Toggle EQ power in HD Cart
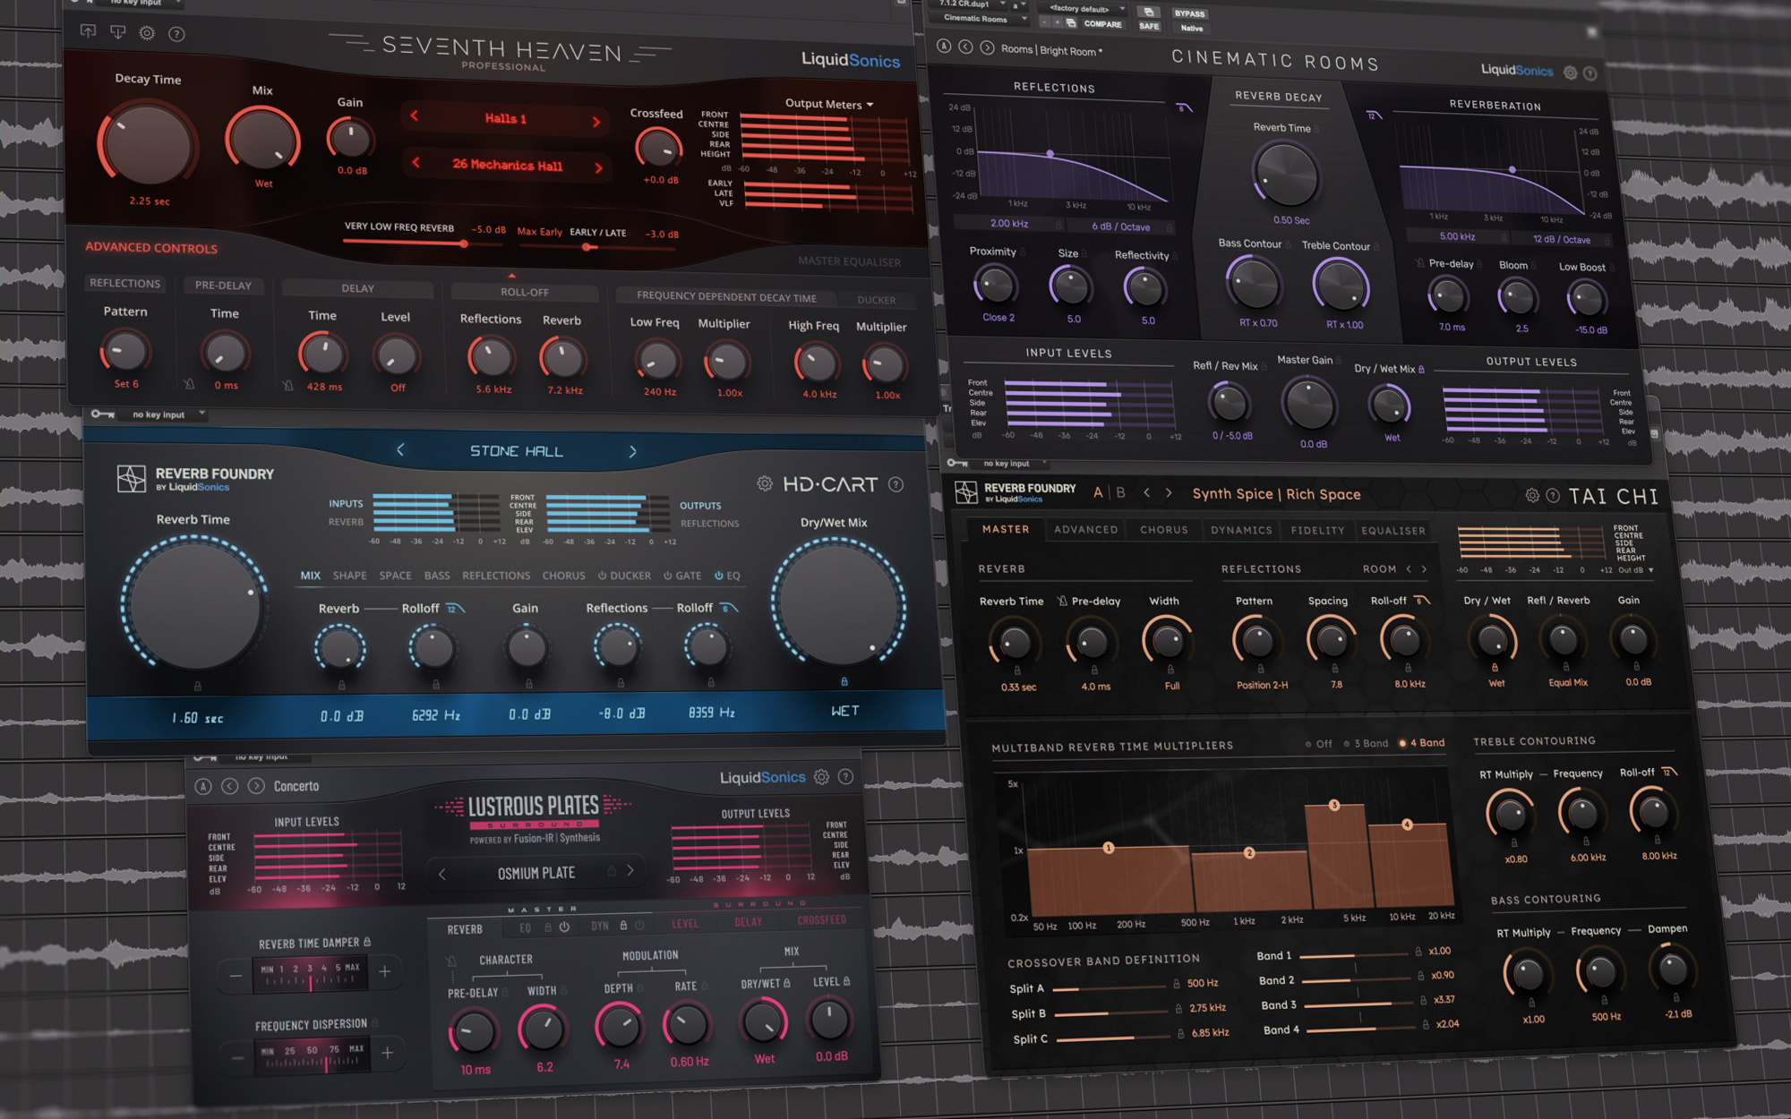Viewport: 1791px width, 1119px height. [718, 576]
